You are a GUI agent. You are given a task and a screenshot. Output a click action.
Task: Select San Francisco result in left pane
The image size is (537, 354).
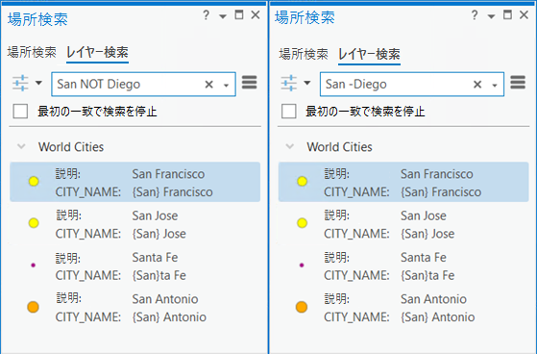tap(134, 182)
